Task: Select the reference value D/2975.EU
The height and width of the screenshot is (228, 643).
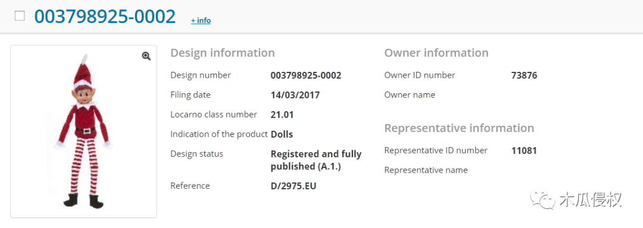Action: [x=294, y=186]
